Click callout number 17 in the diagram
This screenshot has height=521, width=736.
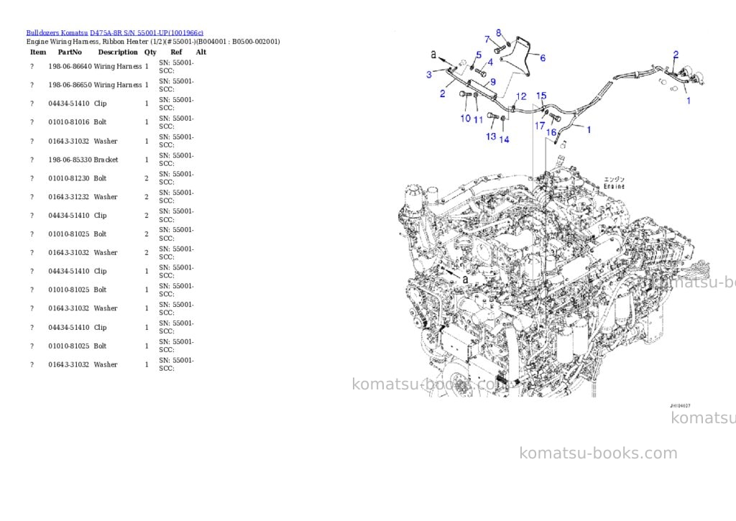pyautogui.click(x=540, y=126)
